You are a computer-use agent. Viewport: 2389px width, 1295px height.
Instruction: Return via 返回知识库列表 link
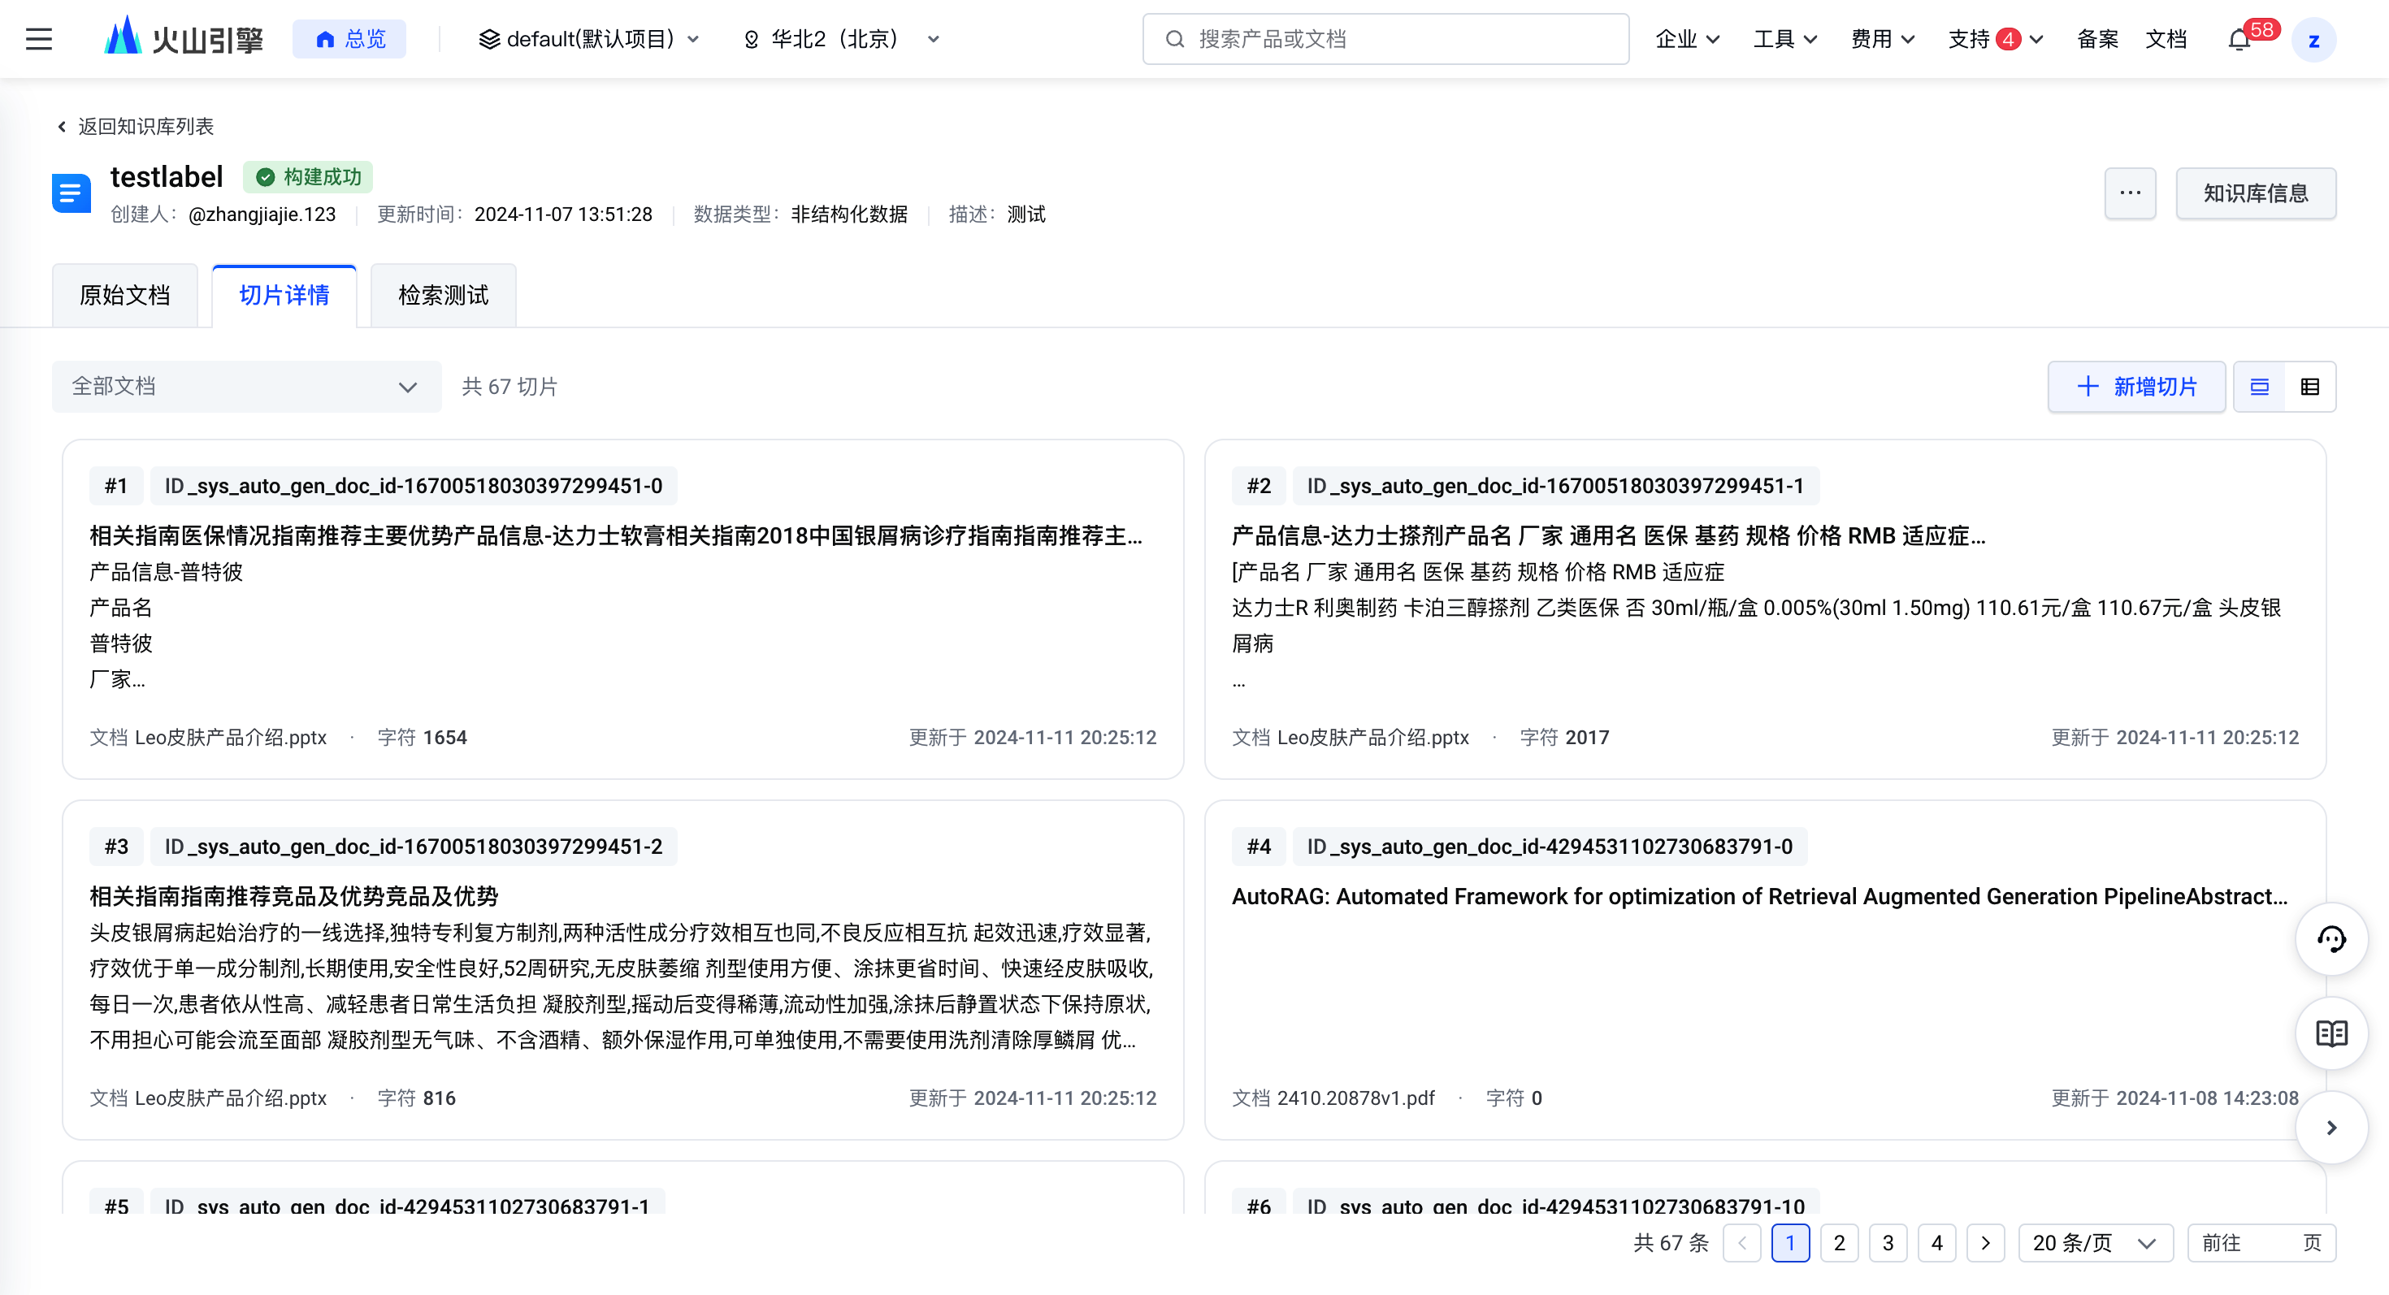click(x=136, y=126)
